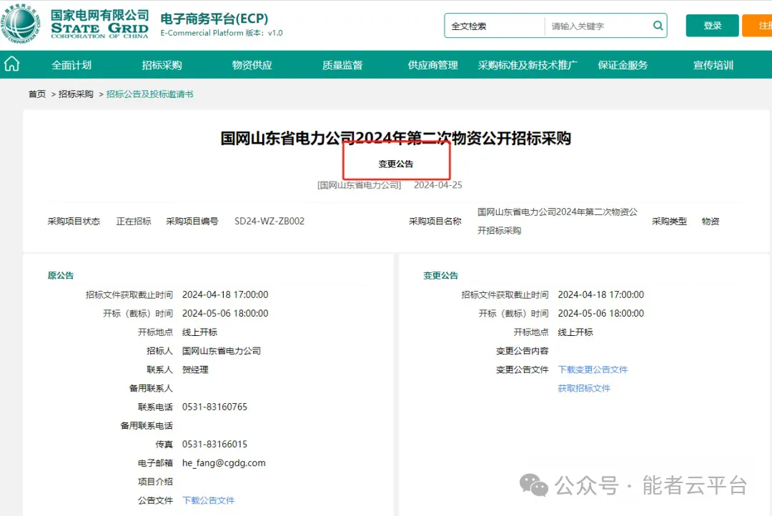Open the 招标采购 navigation menu
The width and height of the screenshot is (772, 516).
pyautogui.click(x=162, y=65)
